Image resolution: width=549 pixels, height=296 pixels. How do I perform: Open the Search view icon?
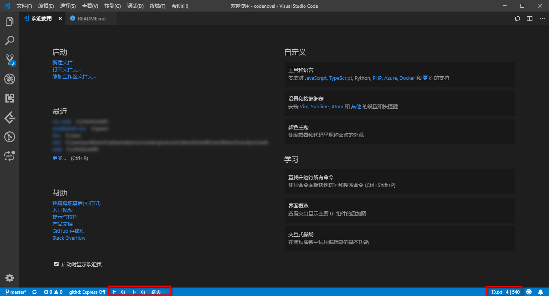(10, 40)
